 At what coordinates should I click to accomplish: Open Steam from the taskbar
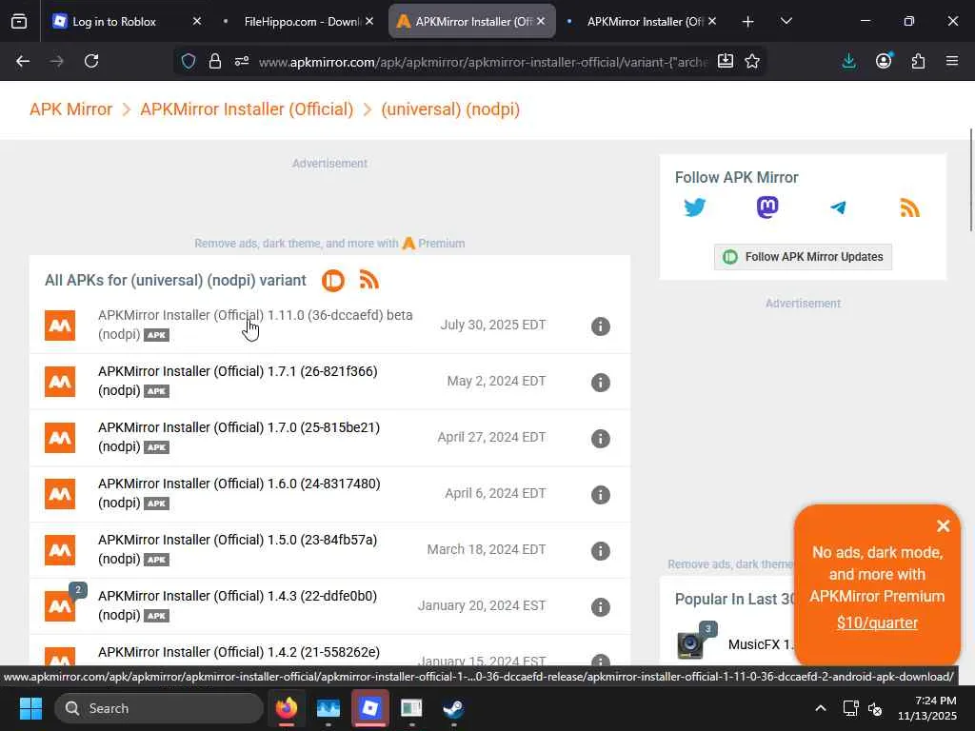(452, 708)
